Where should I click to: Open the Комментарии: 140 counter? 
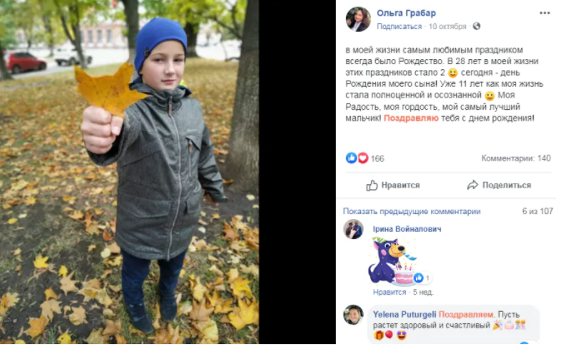(516, 158)
